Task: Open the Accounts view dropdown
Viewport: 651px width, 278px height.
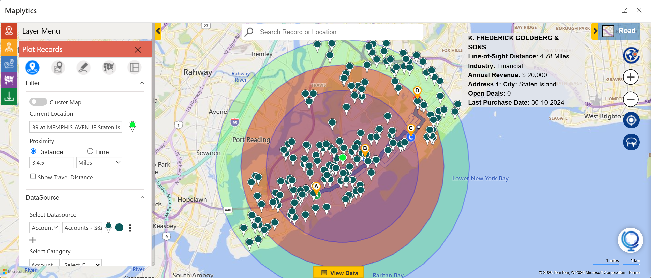Action: click(x=82, y=228)
